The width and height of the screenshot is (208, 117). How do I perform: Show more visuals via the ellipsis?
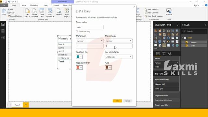pos(156,49)
